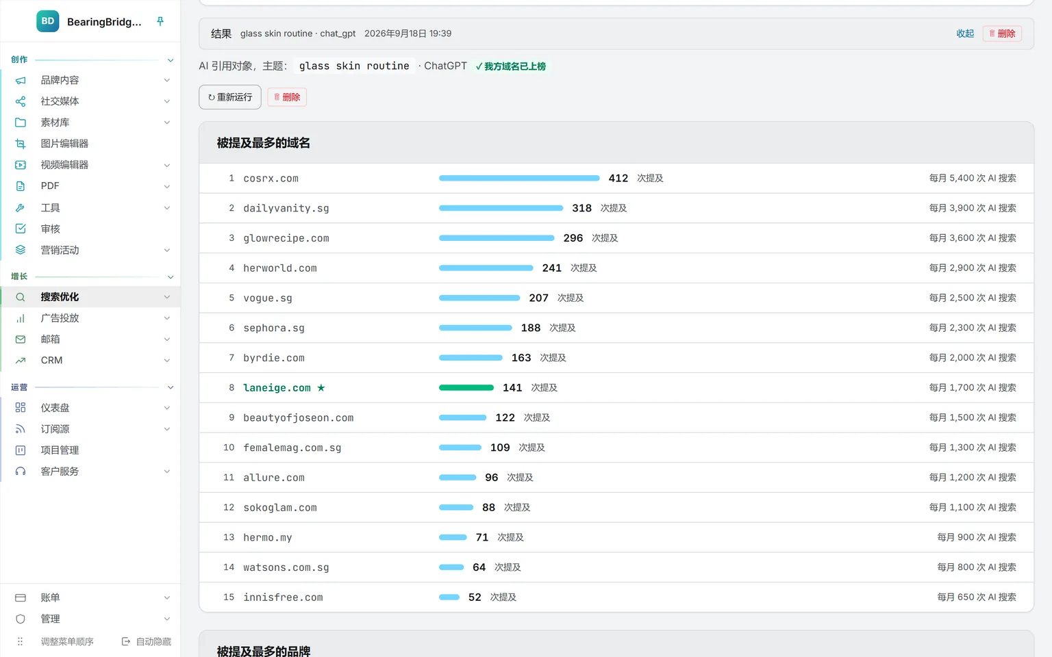This screenshot has width=1052, height=657.
Task: Click the headset icon for 客户服务
Action: [x=21, y=472]
